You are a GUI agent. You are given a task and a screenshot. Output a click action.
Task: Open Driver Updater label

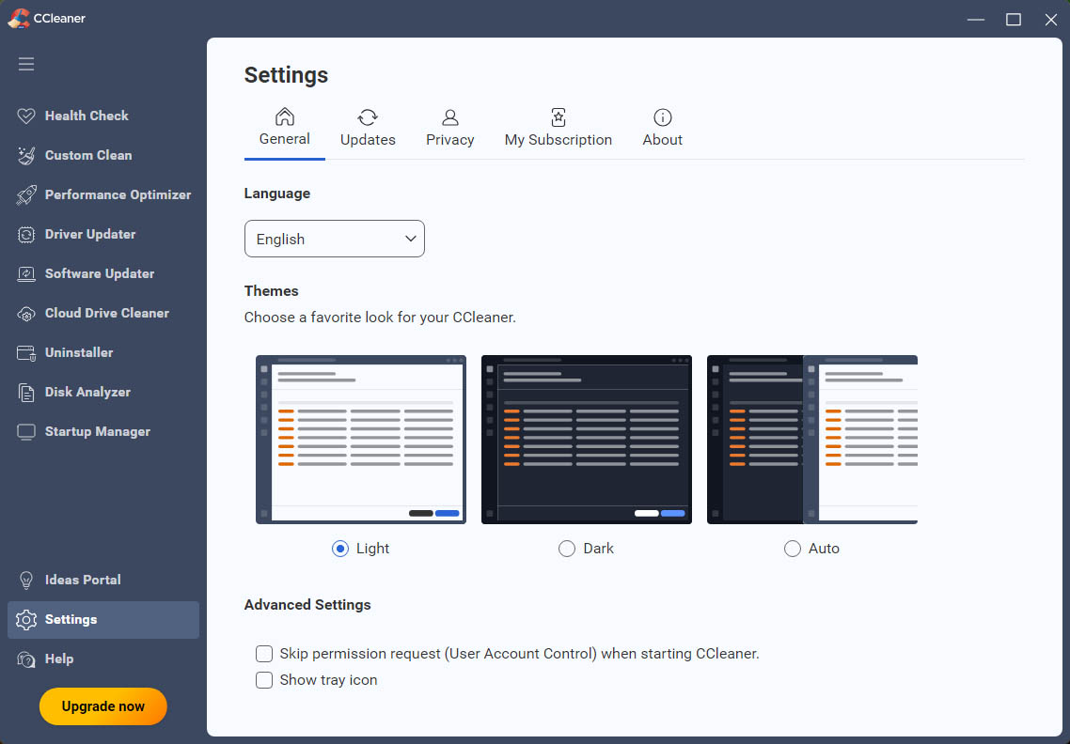pyautogui.click(x=90, y=235)
